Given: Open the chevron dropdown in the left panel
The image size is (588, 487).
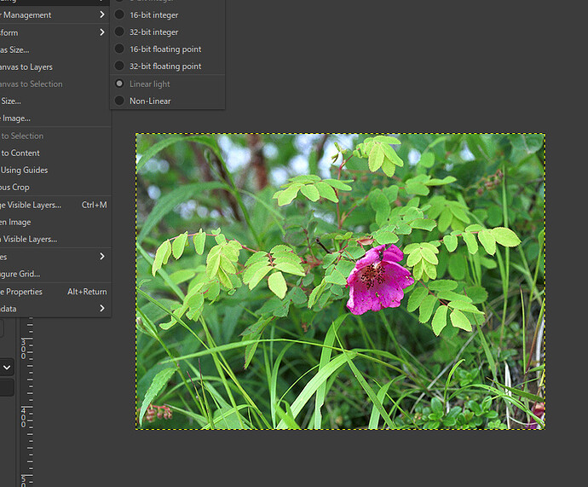Looking at the screenshot, I should pyautogui.click(x=7, y=368).
